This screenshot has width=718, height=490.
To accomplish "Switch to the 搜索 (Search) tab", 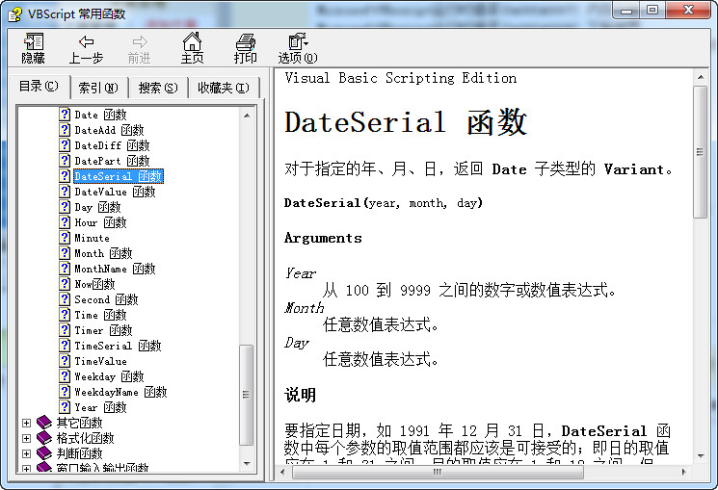I will pyautogui.click(x=158, y=88).
